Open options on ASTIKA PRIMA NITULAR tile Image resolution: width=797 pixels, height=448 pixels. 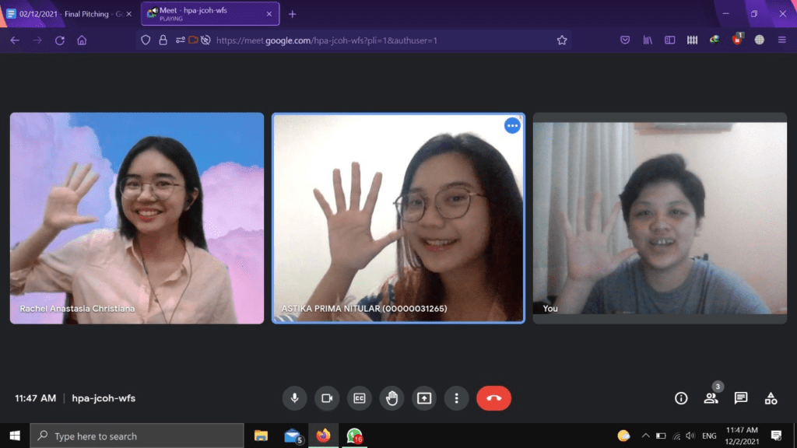(x=512, y=126)
